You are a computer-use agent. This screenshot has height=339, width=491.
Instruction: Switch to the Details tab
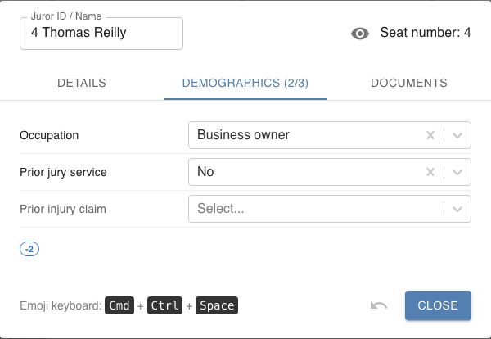click(82, 83)
